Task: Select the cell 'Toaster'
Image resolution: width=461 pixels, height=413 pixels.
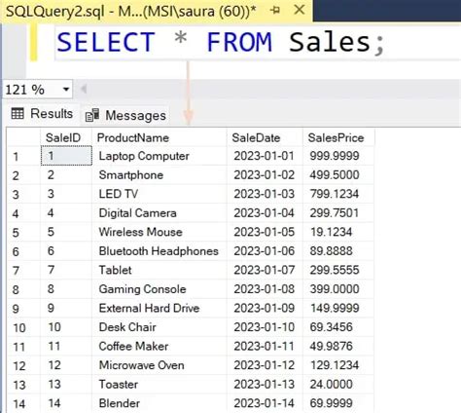Action: pos(160,384)
